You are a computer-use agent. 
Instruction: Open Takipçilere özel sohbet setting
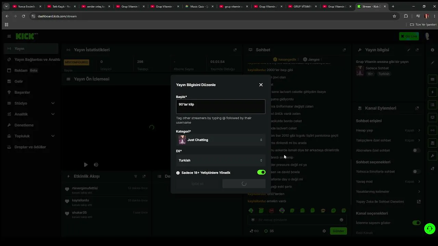(388, 140)
